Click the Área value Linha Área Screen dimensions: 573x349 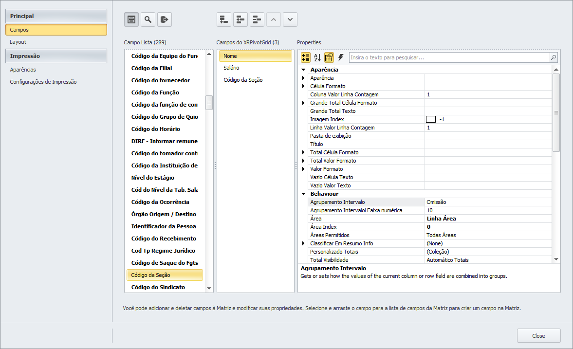pyautogui.click(x=488, y=219)
